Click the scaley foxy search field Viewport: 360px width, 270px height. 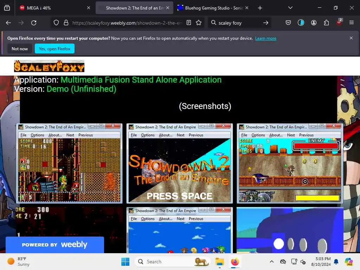(239, 23)
